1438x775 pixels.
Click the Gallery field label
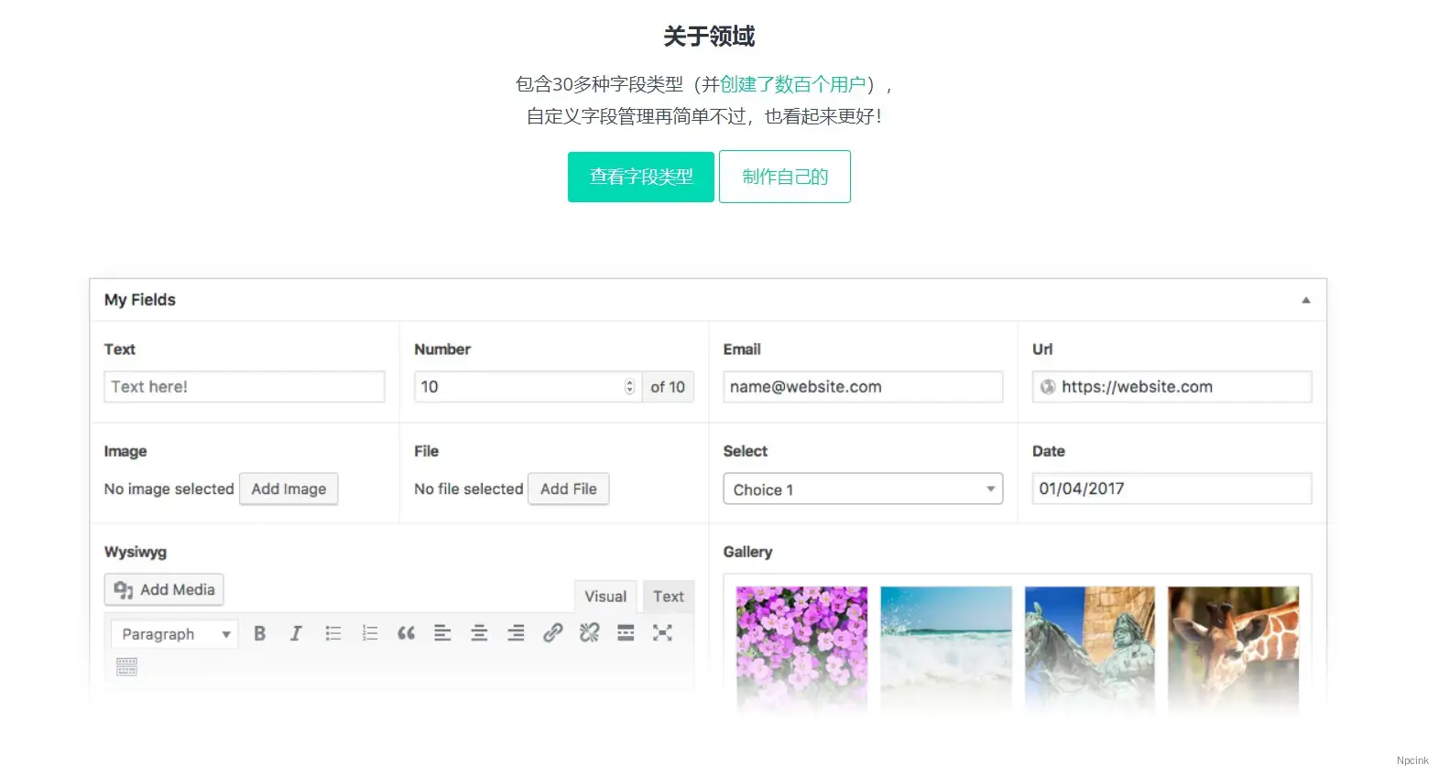coord(747,552)
